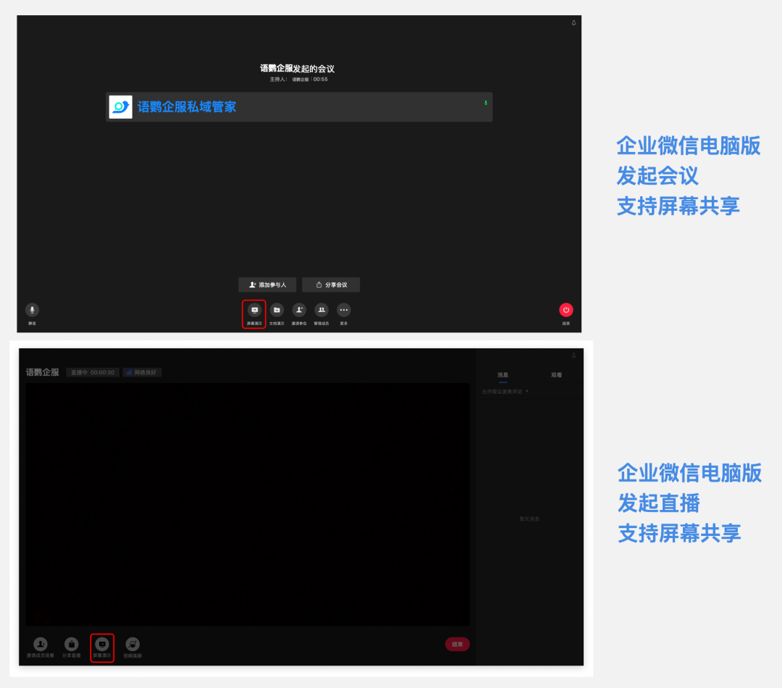The height and width of the screenshot is (688, 782).
Task: Mute the microphone in the meeting window
Action: [x=32, y=310]
